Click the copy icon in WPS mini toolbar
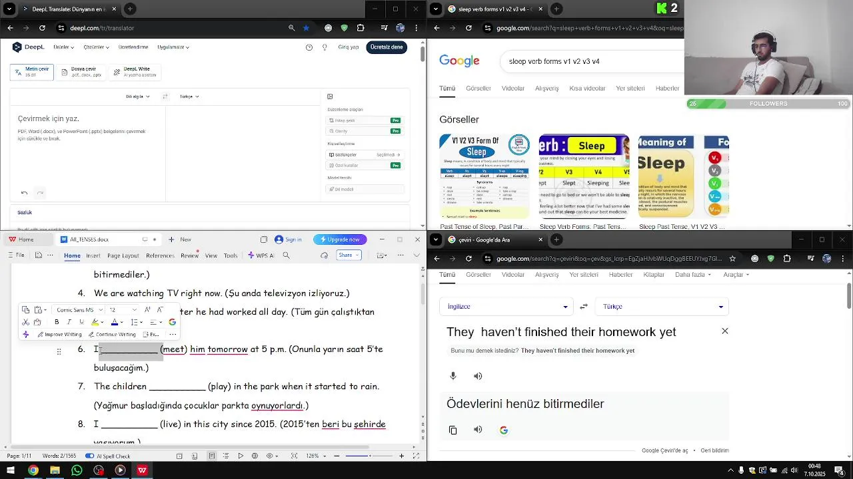This screenshot has width=853, height=479. pyautogui.click(x=25, y=309)
